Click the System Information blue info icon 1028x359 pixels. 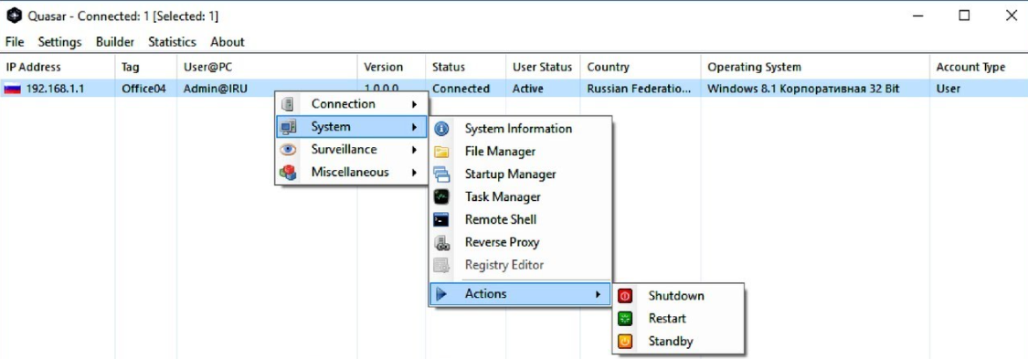pyautogui.click(x=442, y=129)
